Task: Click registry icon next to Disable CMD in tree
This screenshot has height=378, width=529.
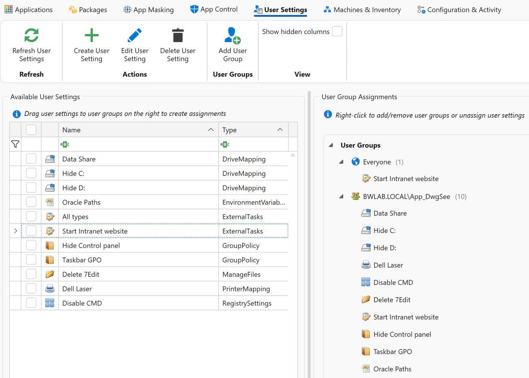Action: [x=366, y=282]
